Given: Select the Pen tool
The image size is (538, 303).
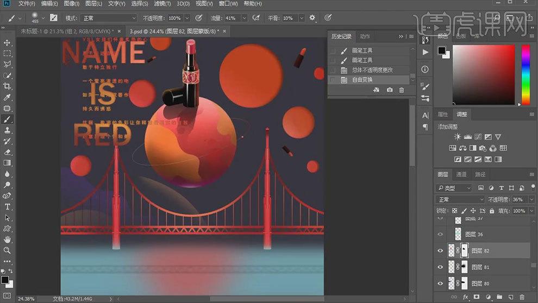Looking at the screenshot, I should [x=7, y=196].
